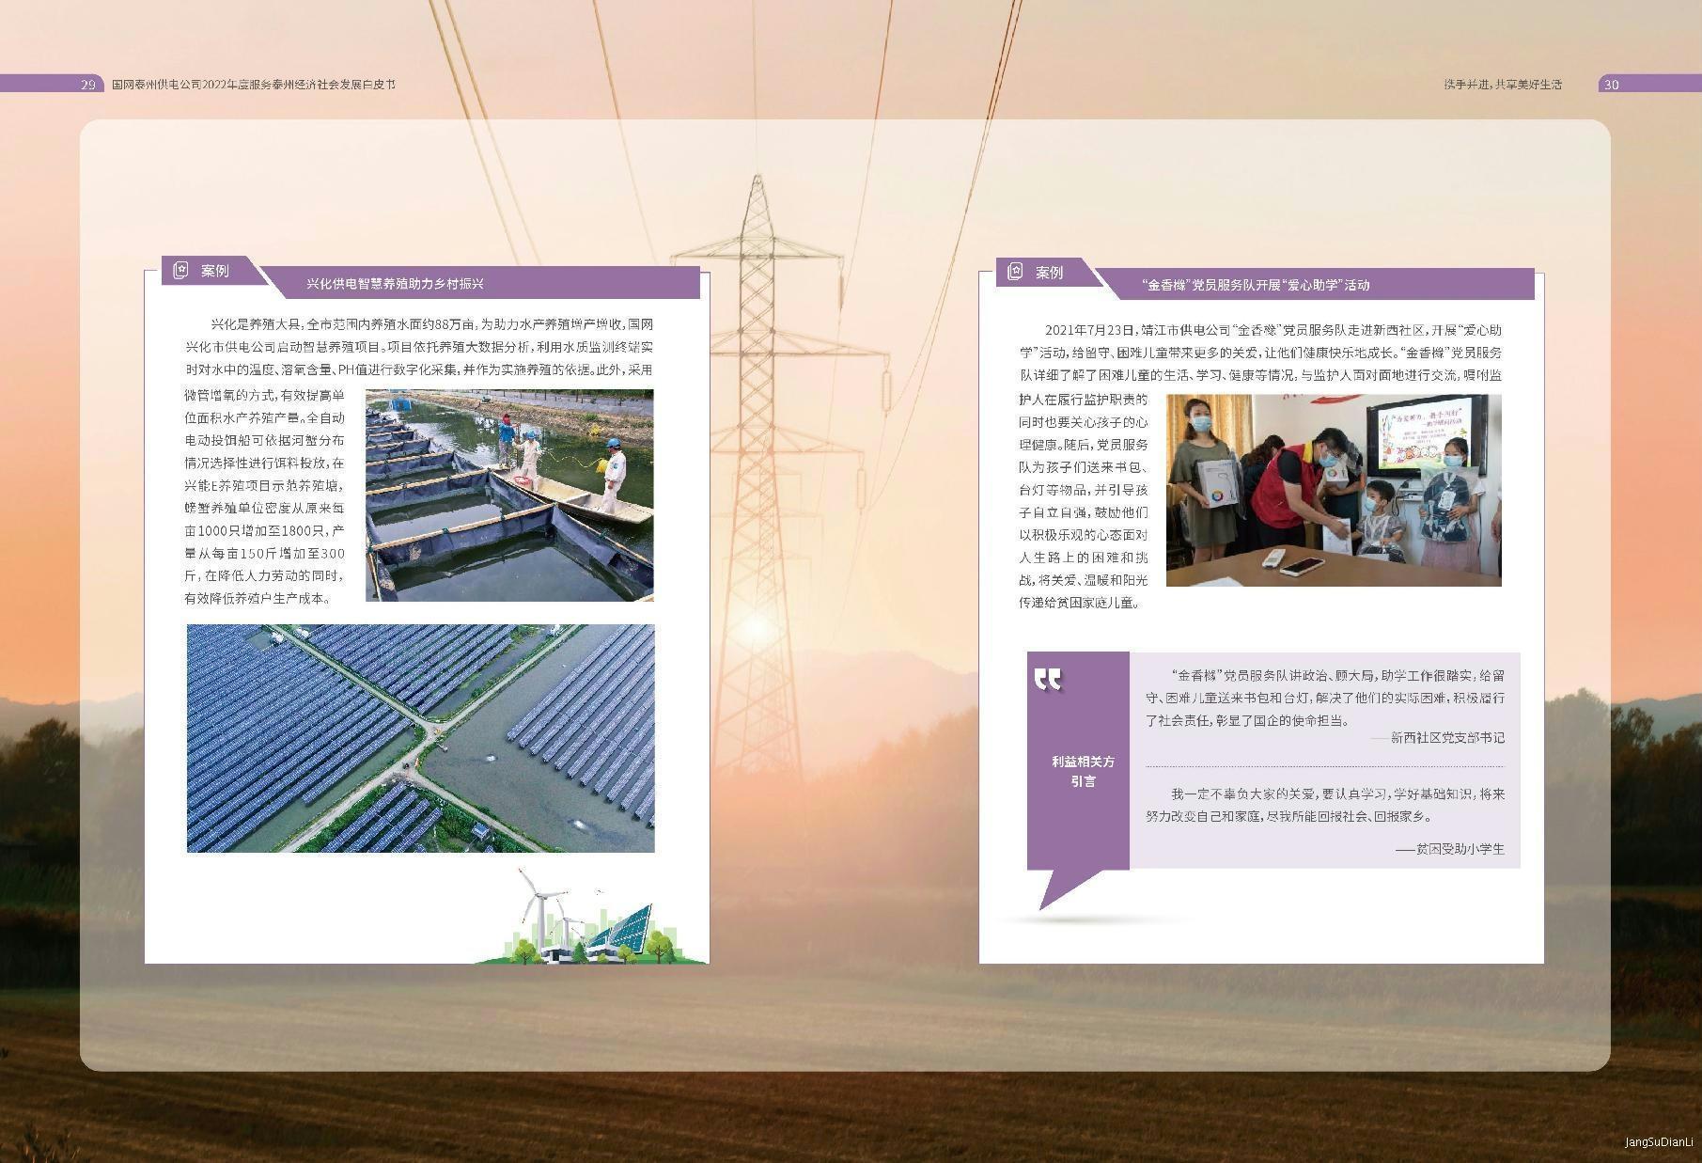Click the case icon beside right 案例 label

coord(1015,272)
